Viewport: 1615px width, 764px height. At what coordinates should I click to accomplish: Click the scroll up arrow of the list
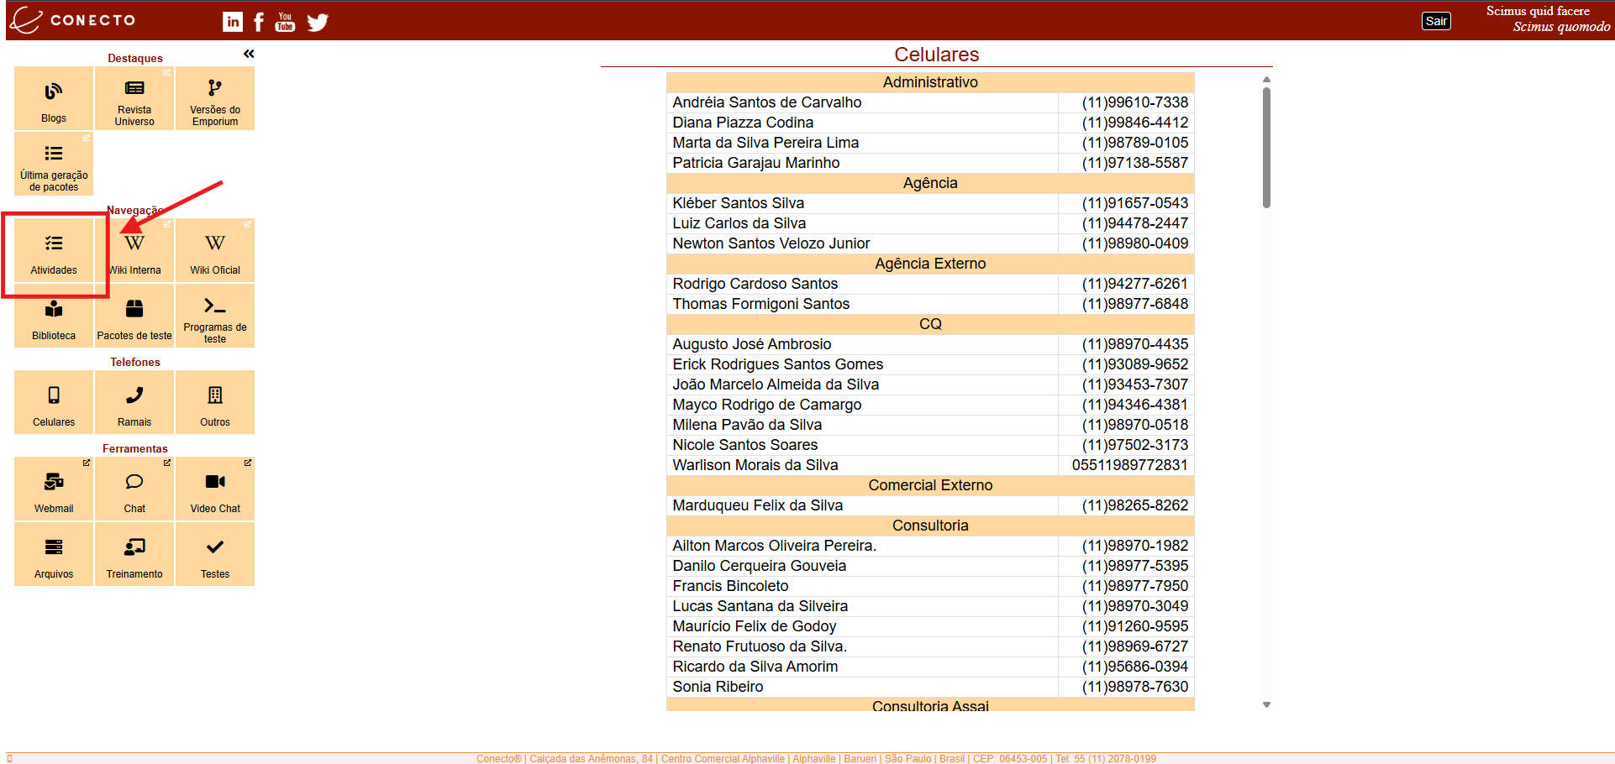tap(1266, 80)
